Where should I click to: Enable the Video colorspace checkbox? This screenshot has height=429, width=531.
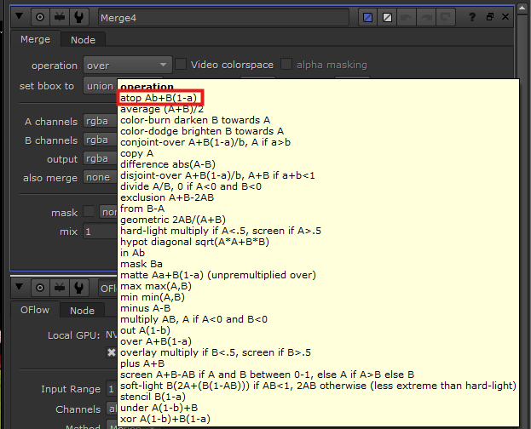[181, 65]
